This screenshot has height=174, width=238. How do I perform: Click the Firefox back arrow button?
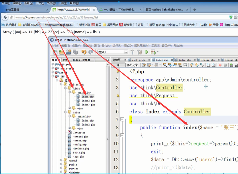5,17
